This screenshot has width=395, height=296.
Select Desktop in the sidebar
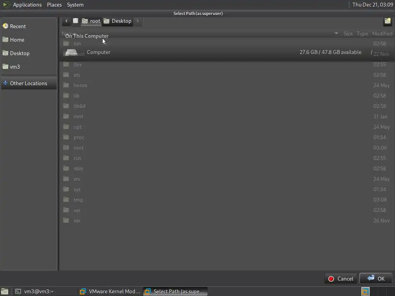tap(29, 53)
